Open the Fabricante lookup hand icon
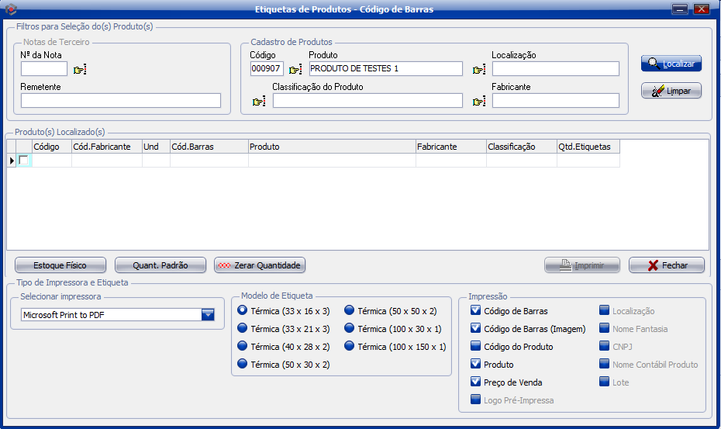 479,102
